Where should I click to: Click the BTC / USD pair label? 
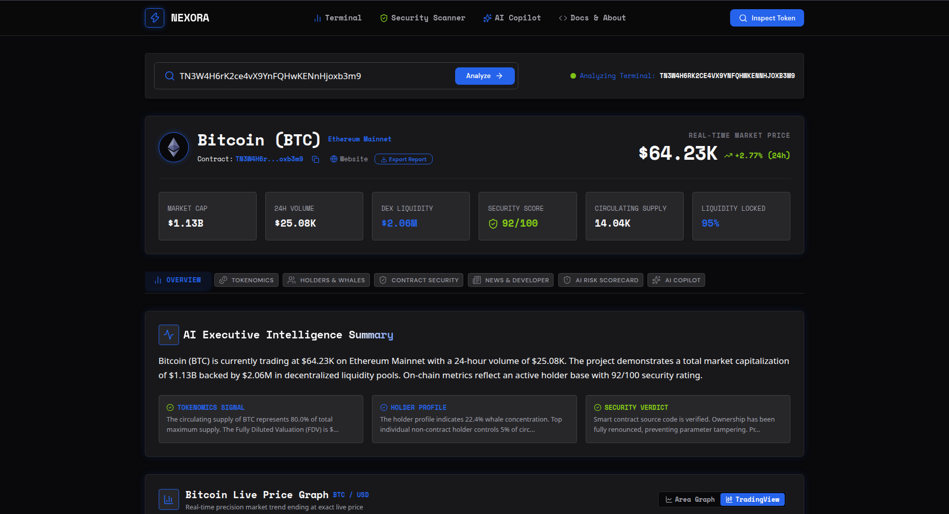pyautogui.click(x=351, y=495)
